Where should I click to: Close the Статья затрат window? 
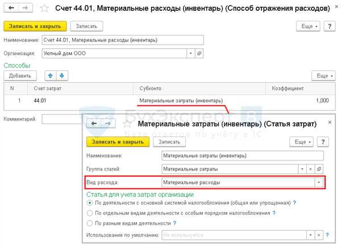click(x=330, y=122)
